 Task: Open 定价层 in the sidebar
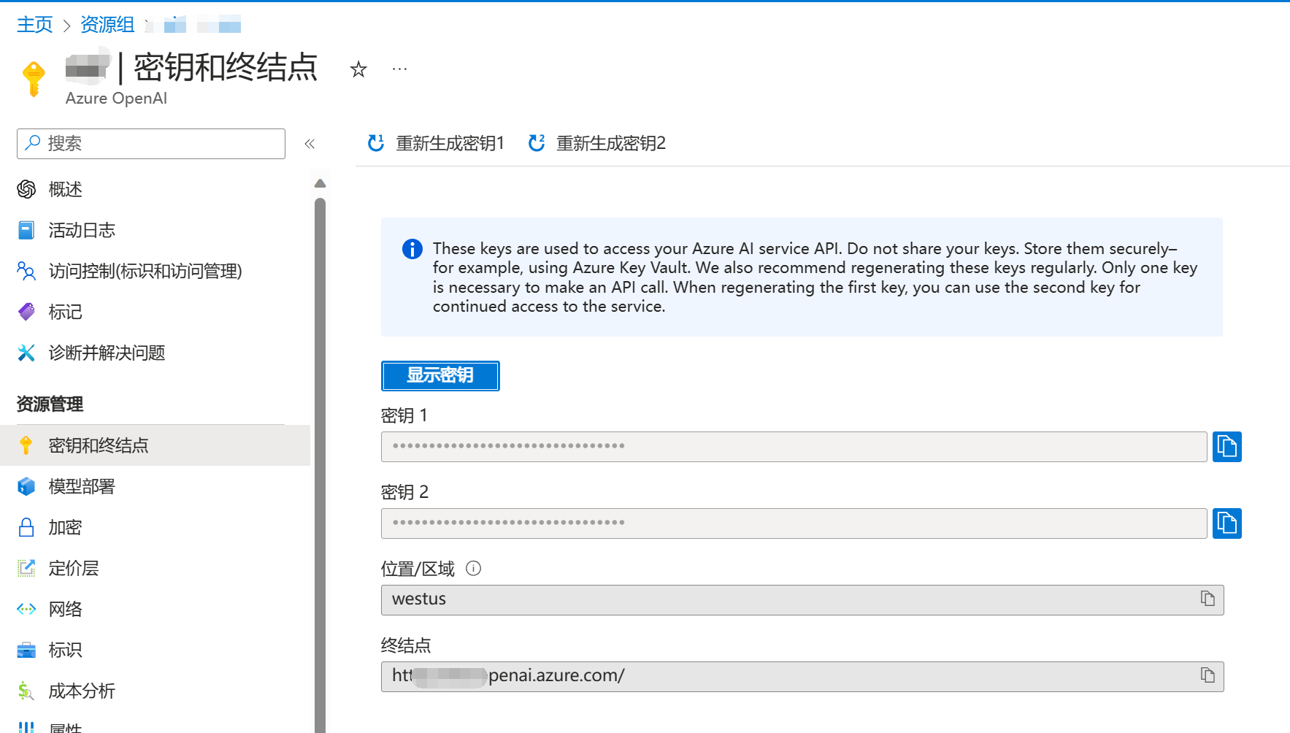[155, 568]
